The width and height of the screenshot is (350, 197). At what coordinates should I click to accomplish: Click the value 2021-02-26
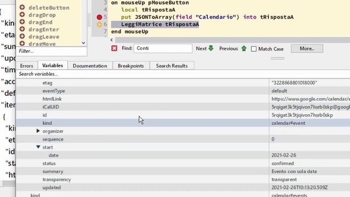pyautogui.click(x=284, y=155)
